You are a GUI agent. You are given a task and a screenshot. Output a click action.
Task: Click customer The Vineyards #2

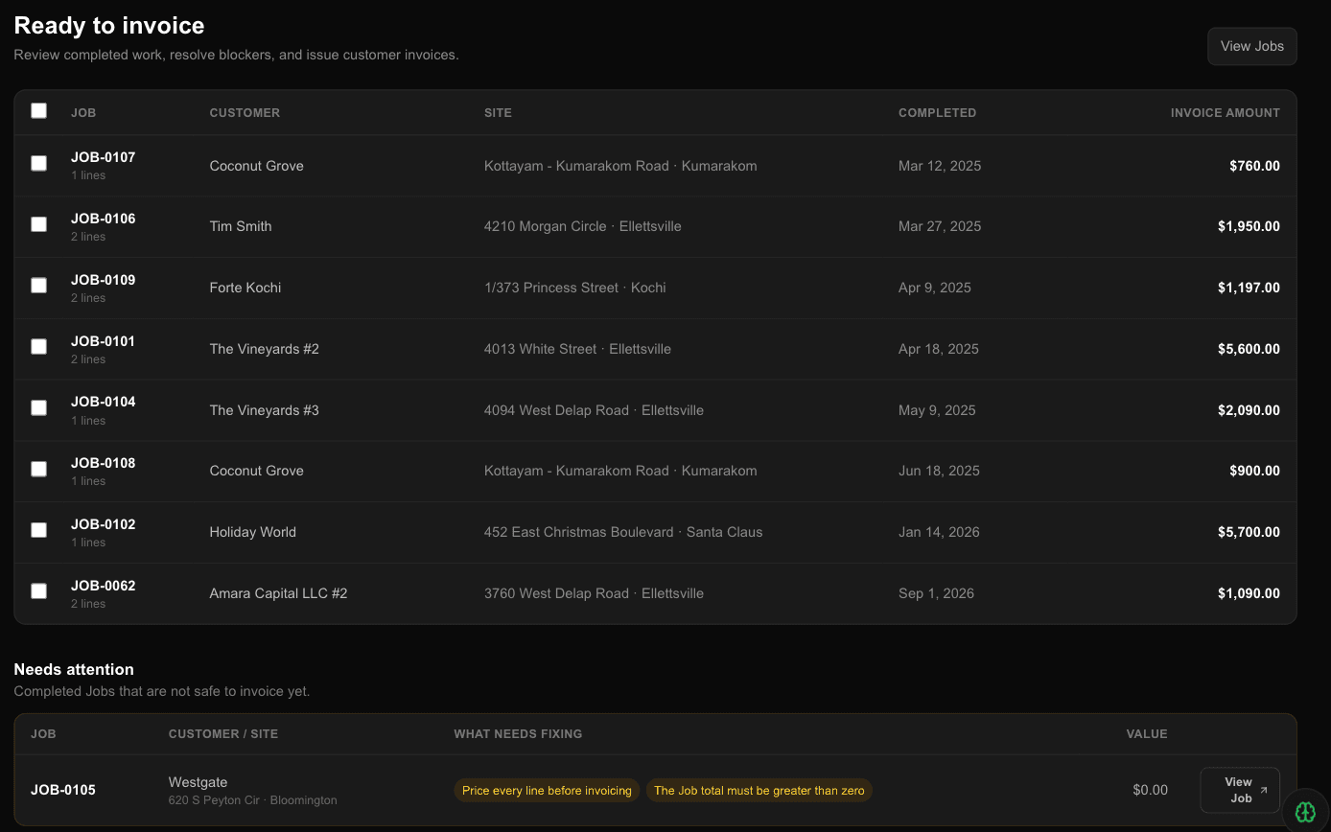pos(264,349)
